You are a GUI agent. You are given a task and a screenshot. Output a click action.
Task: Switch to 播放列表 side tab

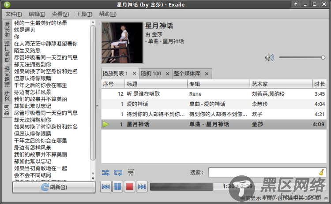click(x=7, y=76)
